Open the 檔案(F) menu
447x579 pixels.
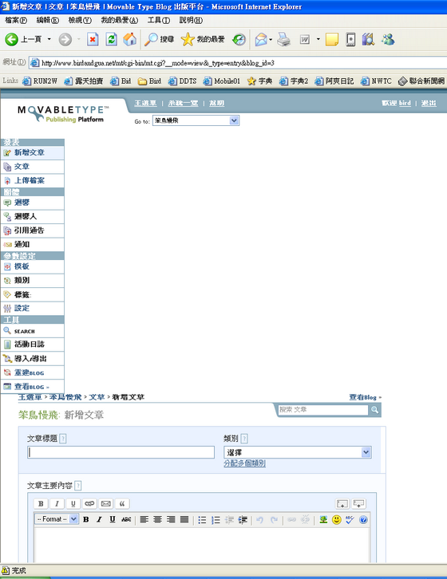point(16,20)
